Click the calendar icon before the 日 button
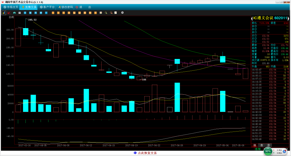The height and width of the screenshot is (156, 291). (x=20, y=13)
